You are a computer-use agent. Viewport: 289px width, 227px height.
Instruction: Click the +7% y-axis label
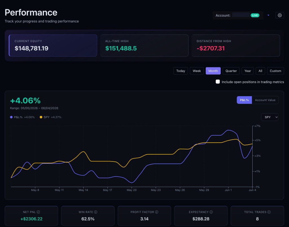pos(257,126)
